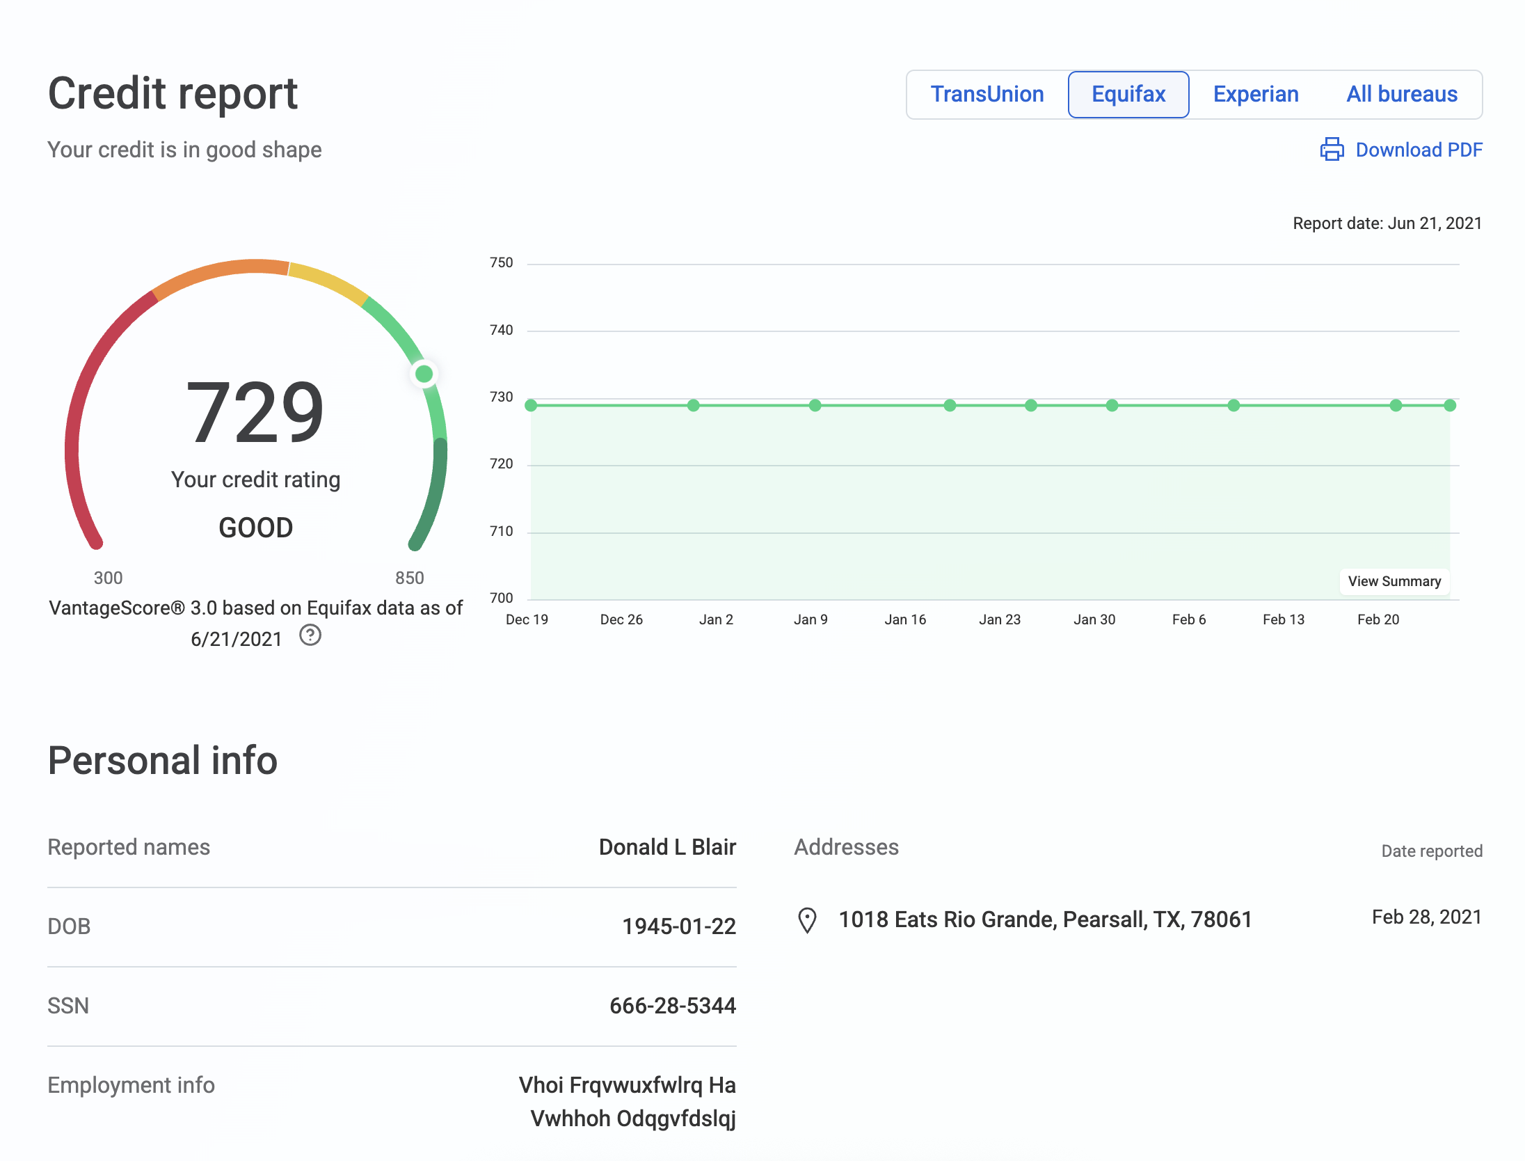Select the All bureaus view
Image resolution: width=1525 pixels, height=1161 pixels.
pyautogui.click(x=1401, y=94)
